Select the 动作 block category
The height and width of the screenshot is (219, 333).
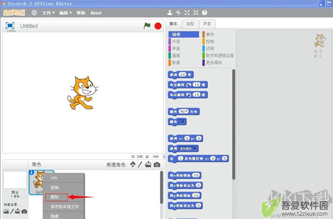tap(184, 35)
